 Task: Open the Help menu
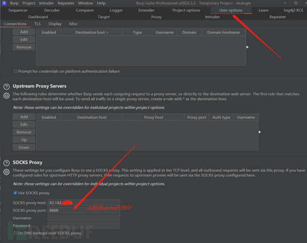coord(101,3)
